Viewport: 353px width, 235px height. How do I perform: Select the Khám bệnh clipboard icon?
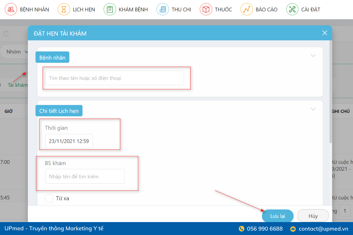[x=110, y=9]
